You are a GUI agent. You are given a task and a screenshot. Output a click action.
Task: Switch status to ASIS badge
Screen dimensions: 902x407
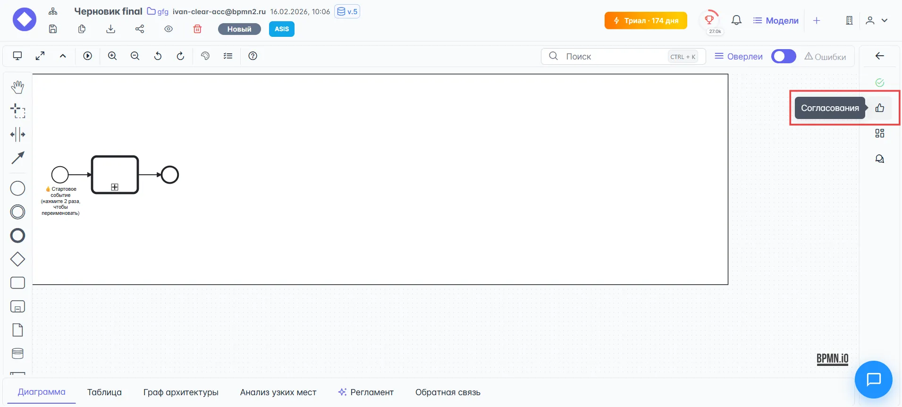pos(281,29)
